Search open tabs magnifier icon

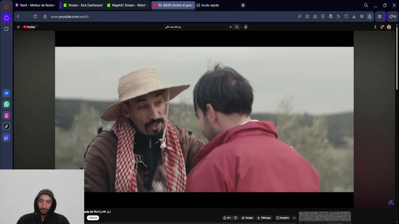366,5
